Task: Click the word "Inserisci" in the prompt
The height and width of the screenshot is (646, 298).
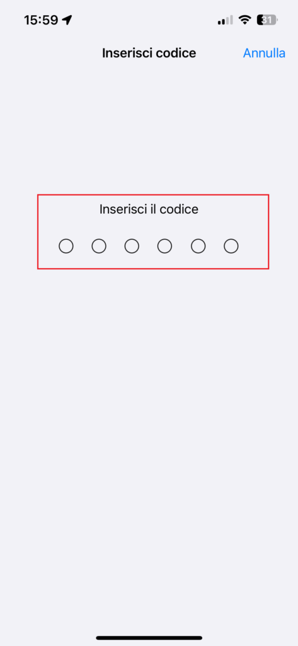Action: tap(123, 209)
